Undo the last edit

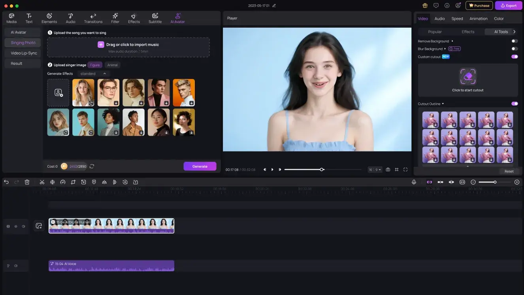6,182
